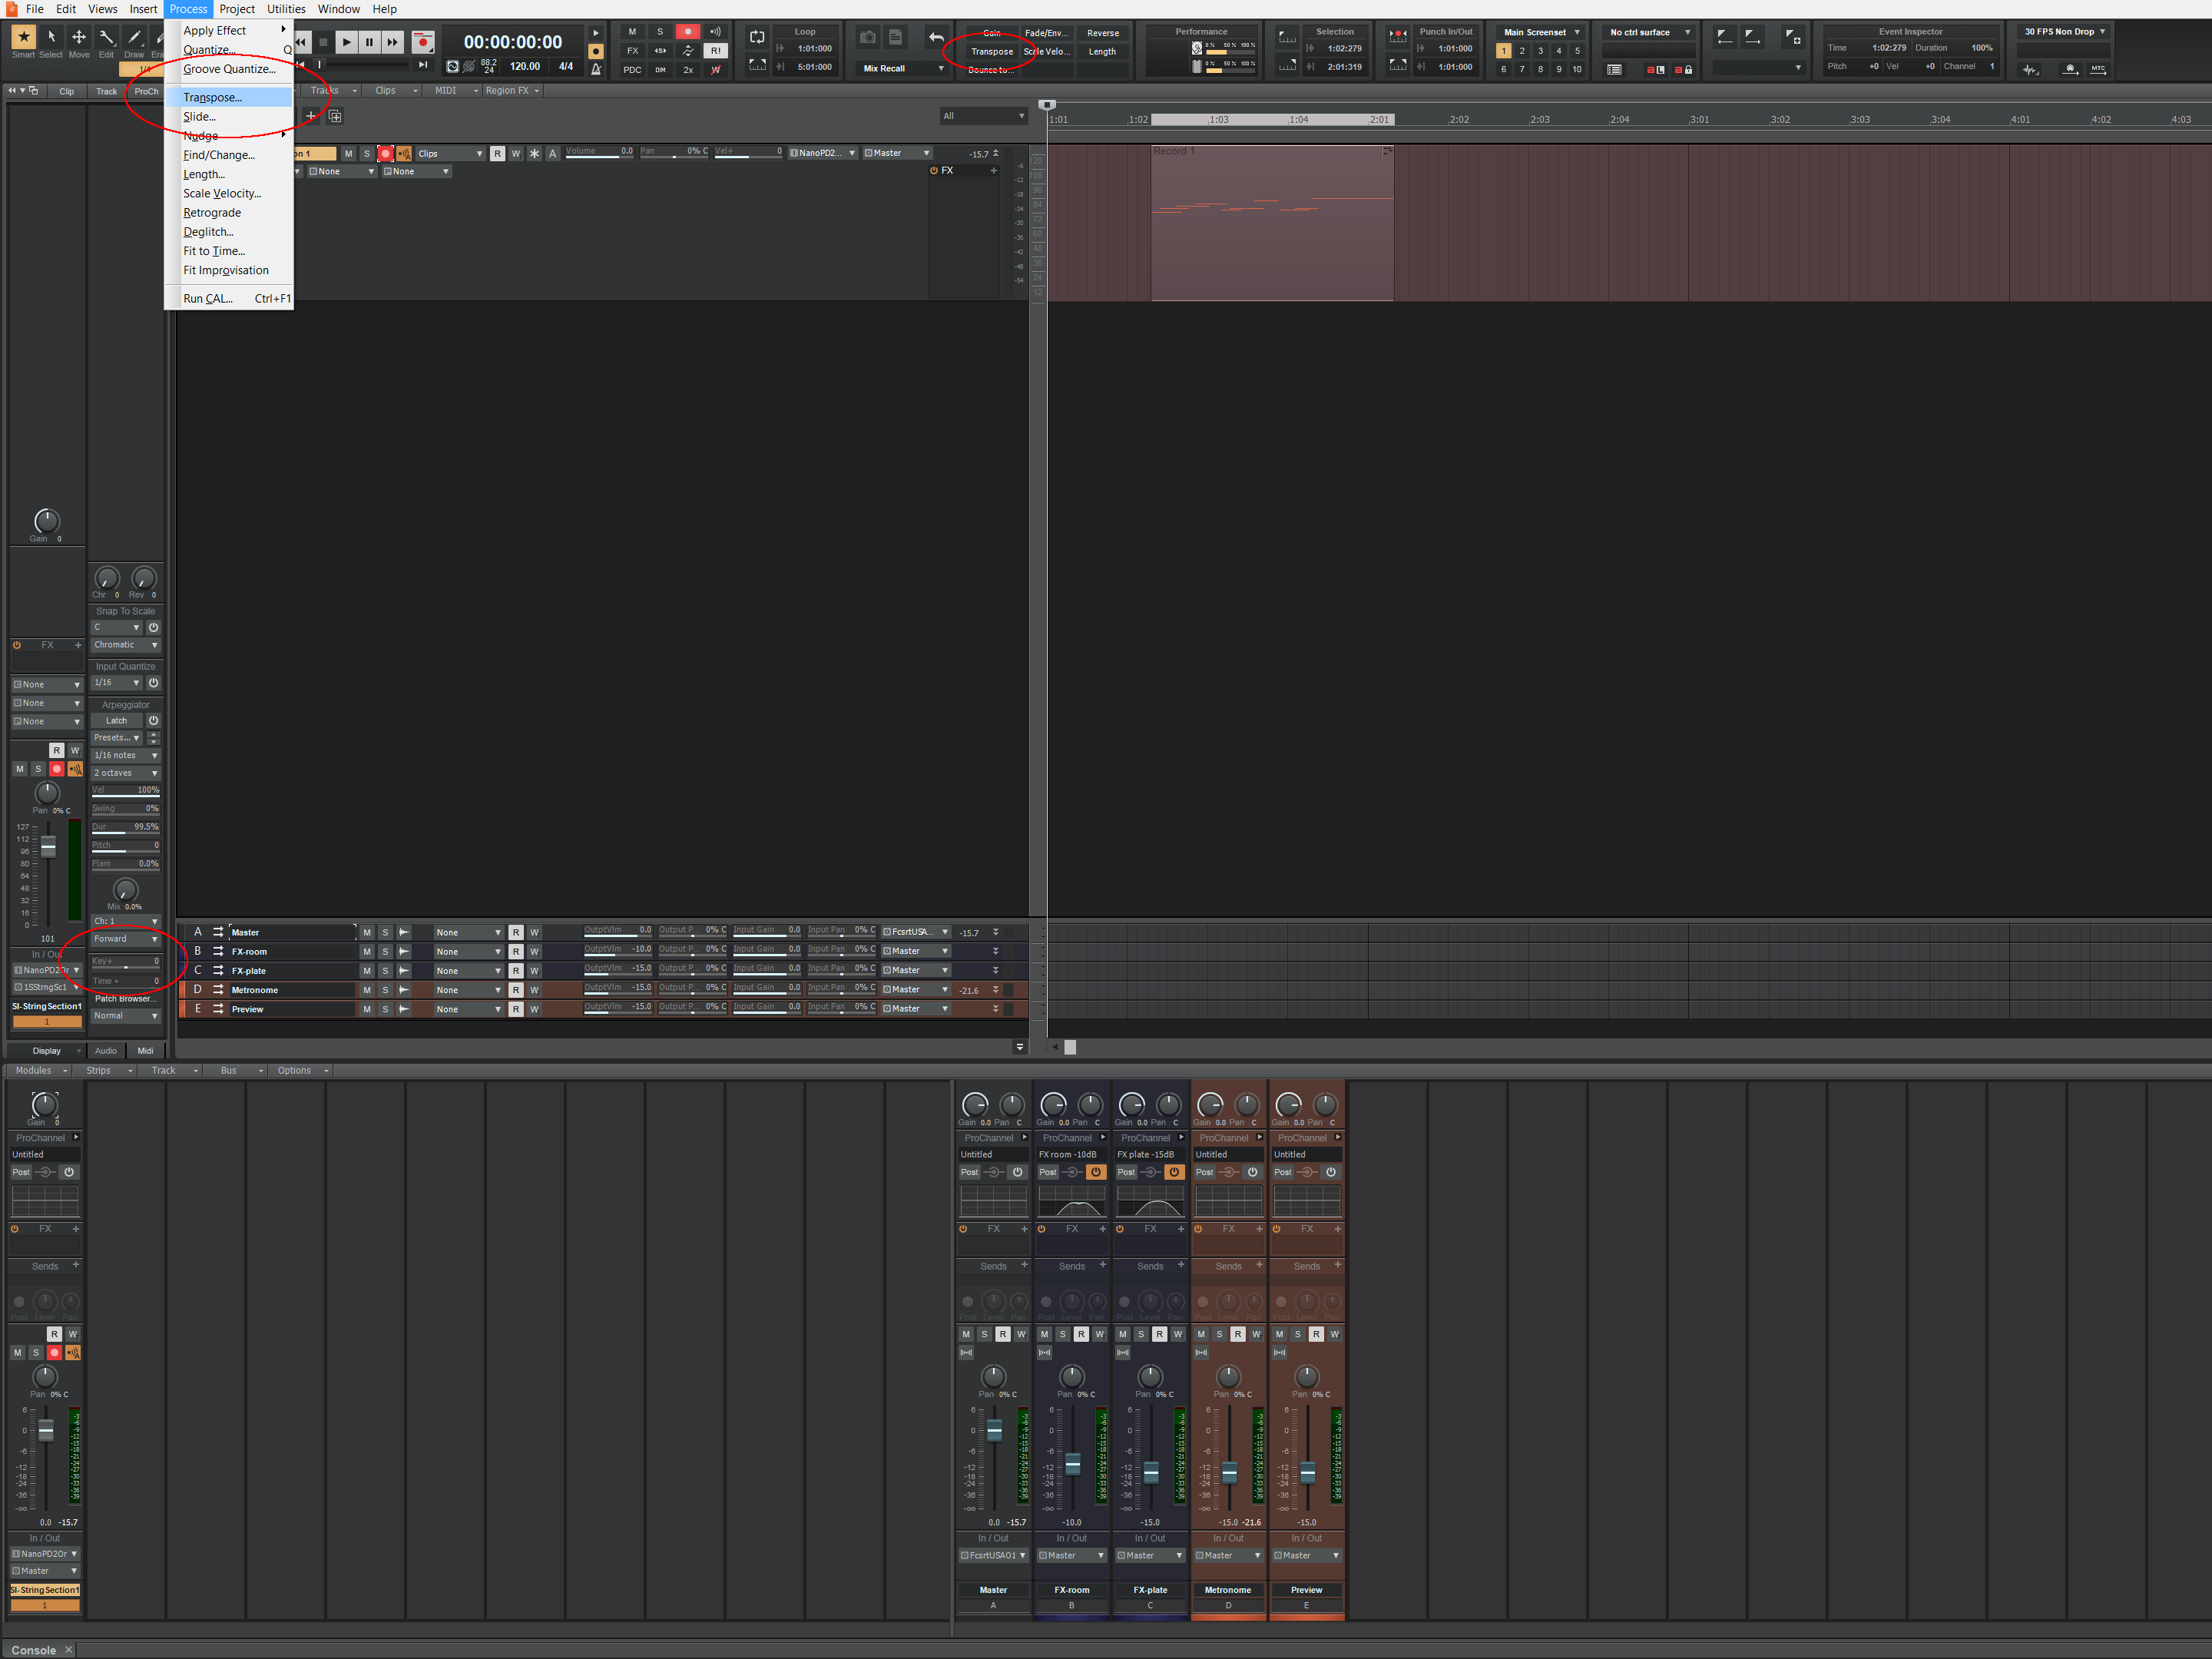Select the Smart tool
2212x1659 pixels.
(x=23, y=38)
